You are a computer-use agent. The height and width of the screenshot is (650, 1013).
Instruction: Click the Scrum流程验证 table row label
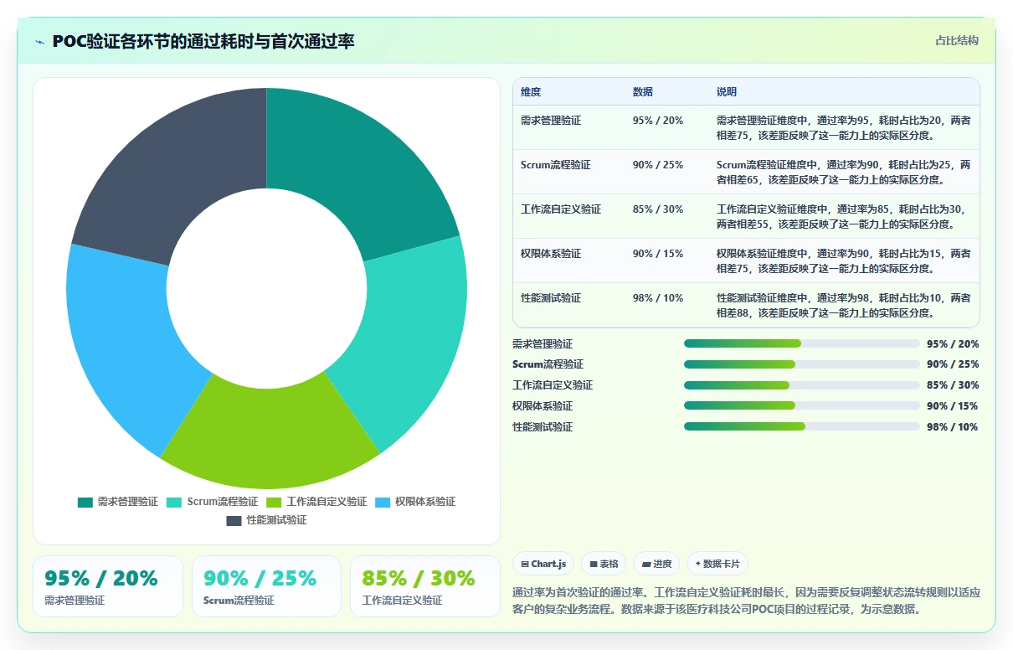pos(555,165)
